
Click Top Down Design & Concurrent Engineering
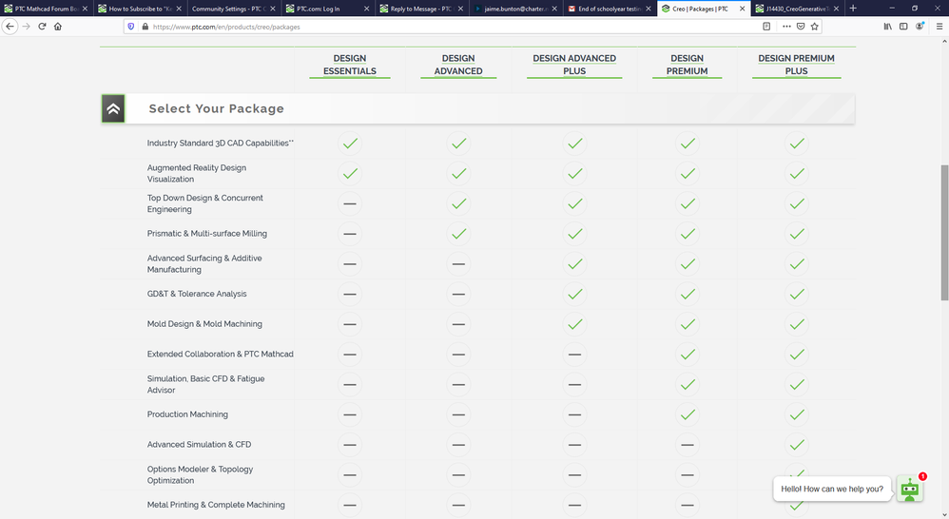(205, 203)
